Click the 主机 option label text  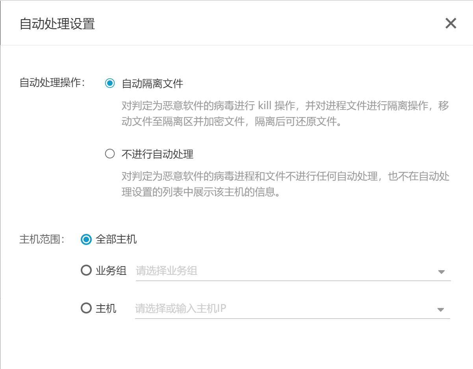click(106, 308)
